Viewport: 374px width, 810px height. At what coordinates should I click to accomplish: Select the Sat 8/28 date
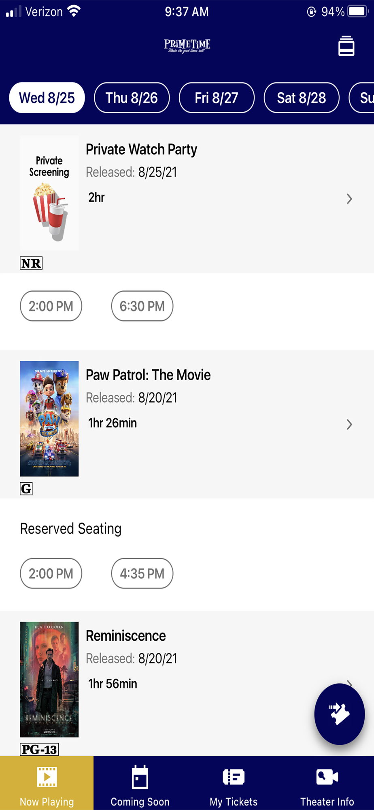[x=301, y=98]
